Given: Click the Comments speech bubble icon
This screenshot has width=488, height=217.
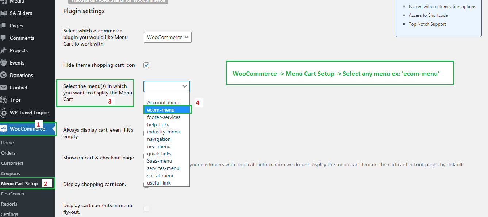Looking at the screenshot, I should point(3,38).
